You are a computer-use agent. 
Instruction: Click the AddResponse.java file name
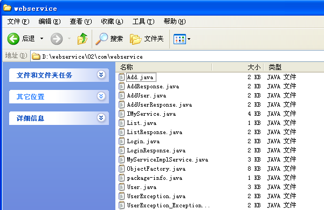(x=153, y=87)
